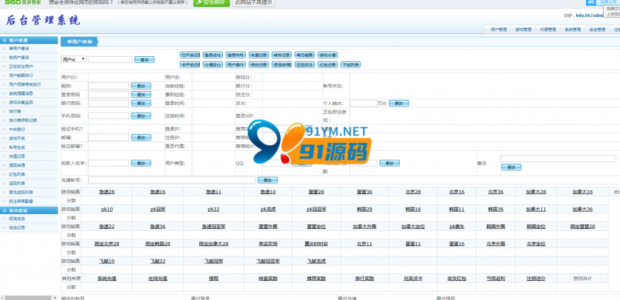Open the 转盘奖励 source link
The height and width of the screenshot is (300, 620).
[x=268, y=279]
